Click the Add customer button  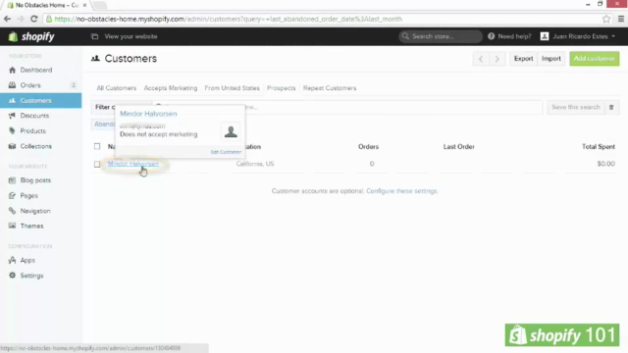pos(595,59)
